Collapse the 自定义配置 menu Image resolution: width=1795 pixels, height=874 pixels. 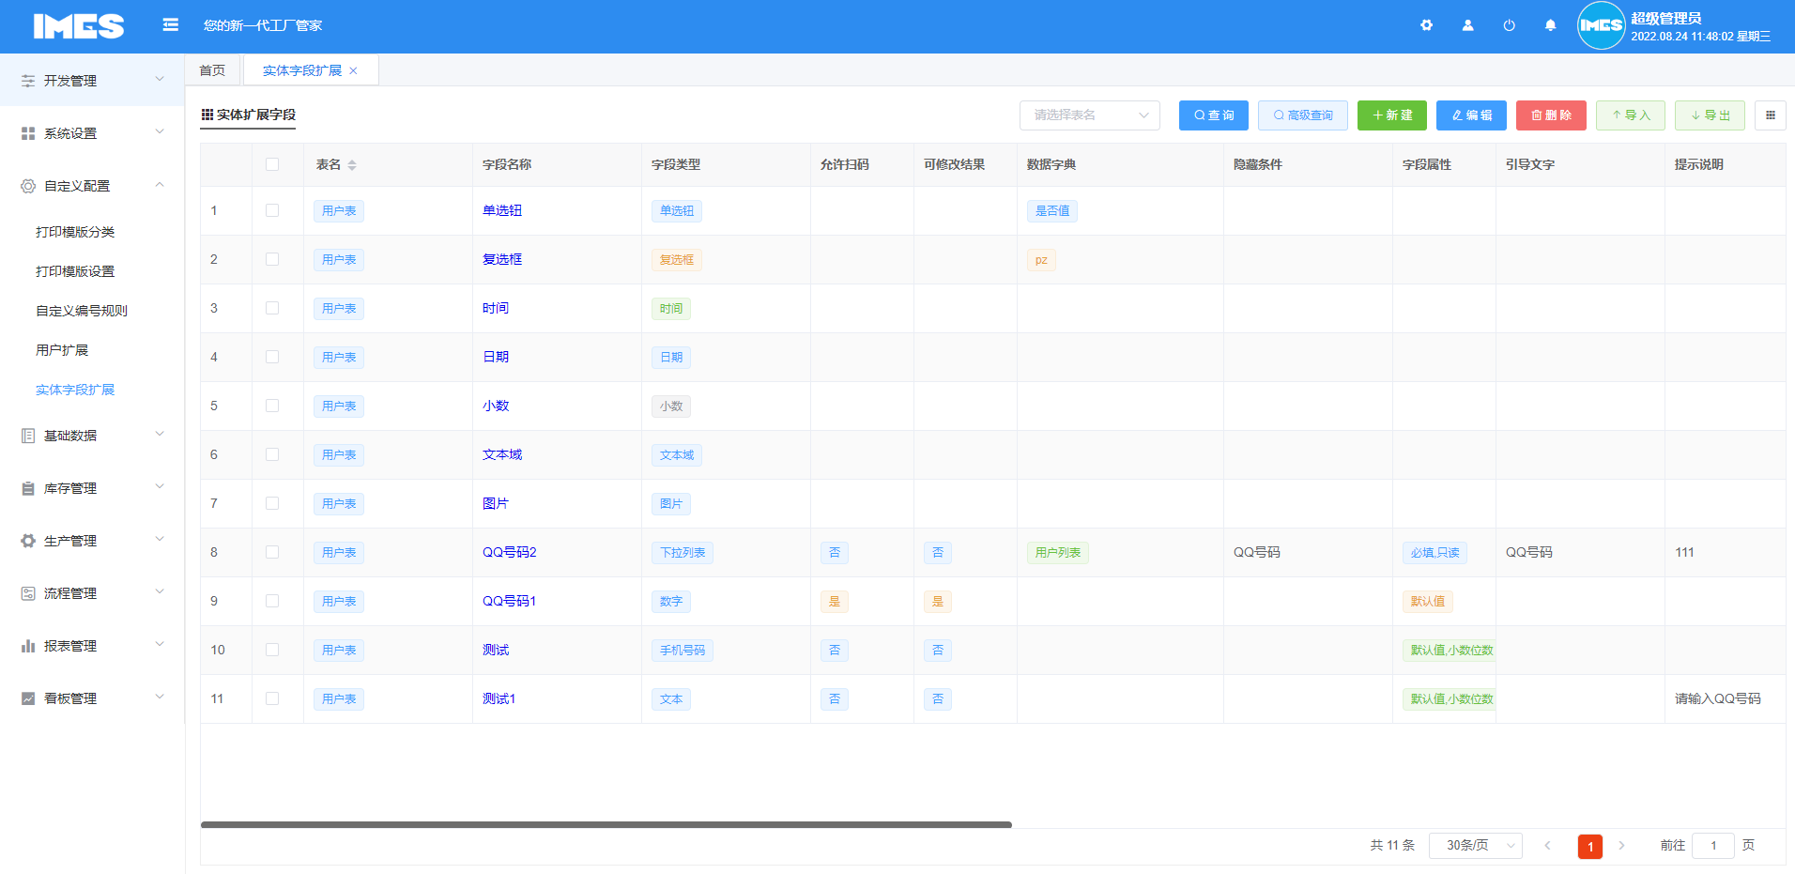pos(92,186)
